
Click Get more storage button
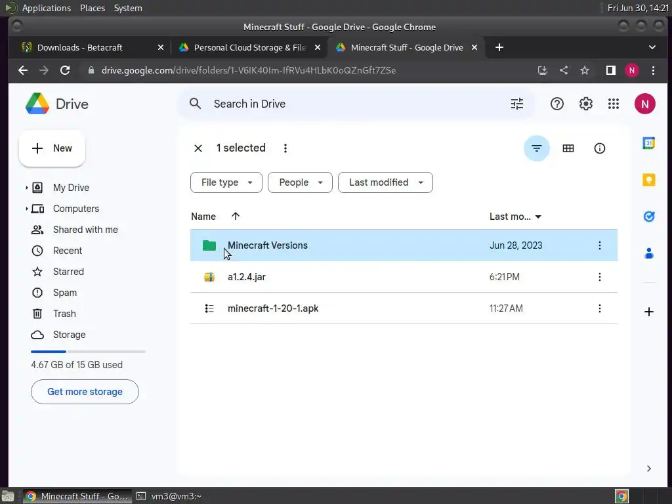click(x=85, y=392)
